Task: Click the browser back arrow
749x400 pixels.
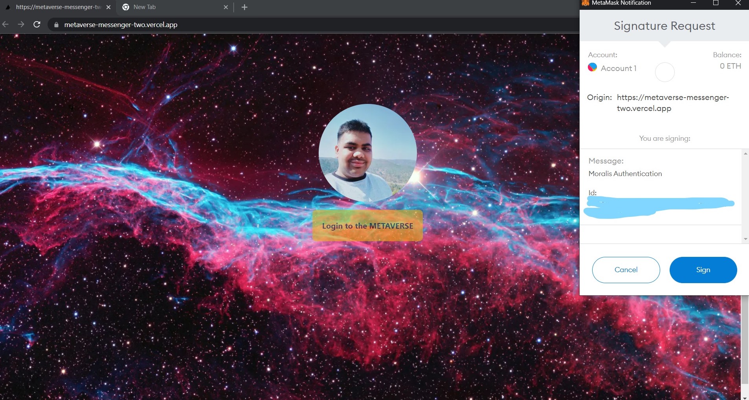Action: (x=6, y=24)
